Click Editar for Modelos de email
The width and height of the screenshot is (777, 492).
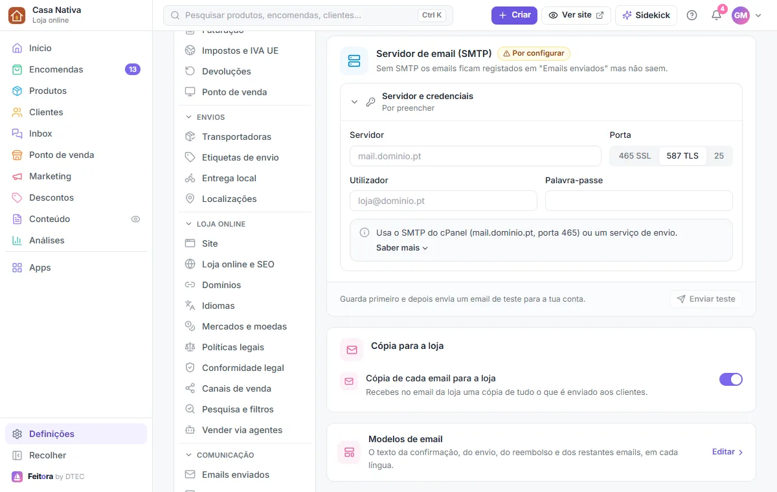(x=728, y=452)
